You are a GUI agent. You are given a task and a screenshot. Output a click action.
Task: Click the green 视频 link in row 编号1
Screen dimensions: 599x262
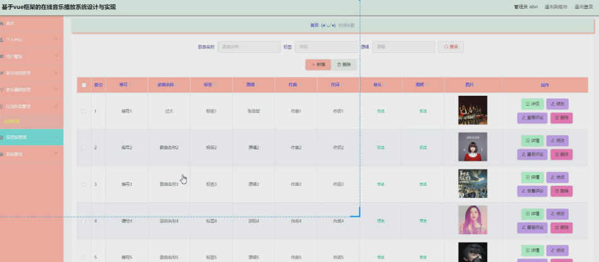[423, 111]
